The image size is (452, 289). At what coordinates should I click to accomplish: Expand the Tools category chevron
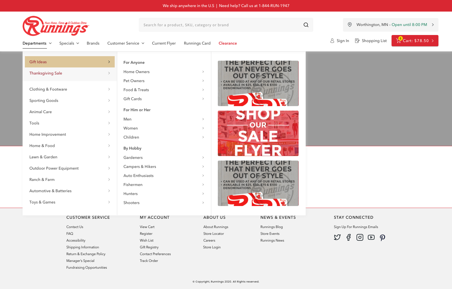[x=109, y=123]
